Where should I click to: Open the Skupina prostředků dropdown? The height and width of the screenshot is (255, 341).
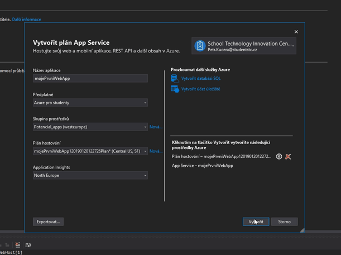(x=90, y=127)
